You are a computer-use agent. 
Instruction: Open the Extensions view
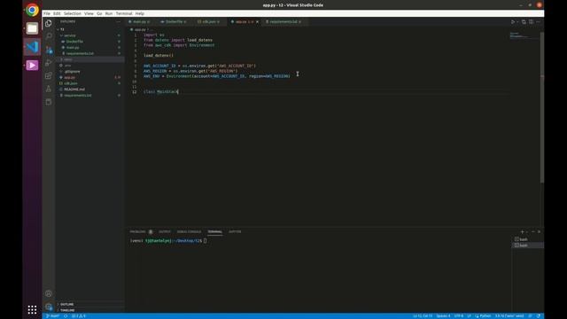point(49,75)
